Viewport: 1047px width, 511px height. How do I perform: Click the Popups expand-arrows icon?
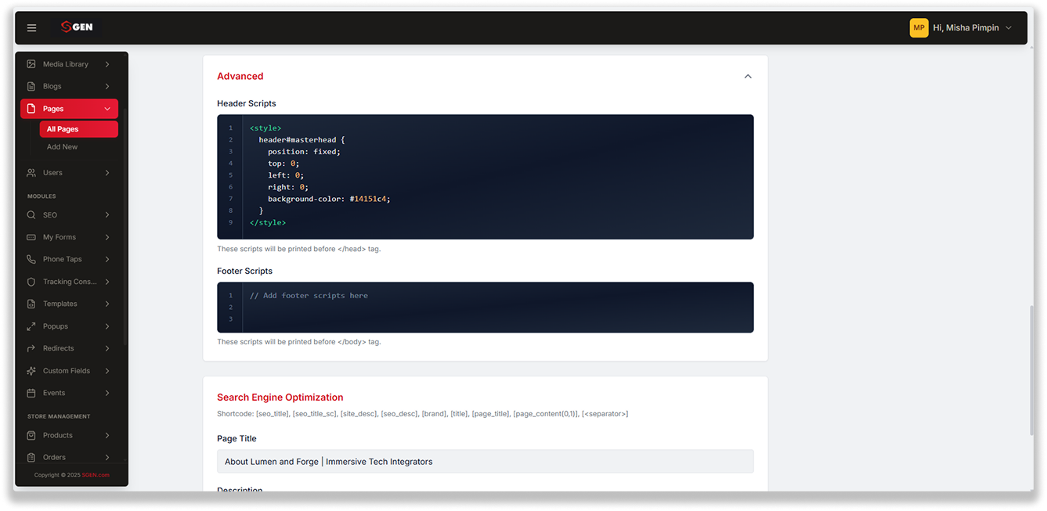[x=31, y=326]
